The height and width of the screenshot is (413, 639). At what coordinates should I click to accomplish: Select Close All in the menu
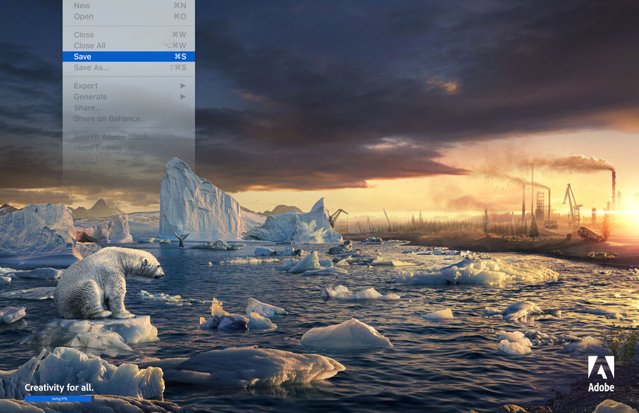89,45
